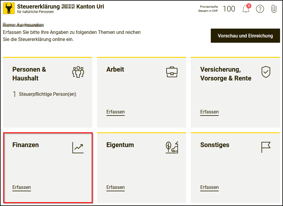Click Erfassen link under Sonstiges
283x206 pixels.
tap(209, 187)
